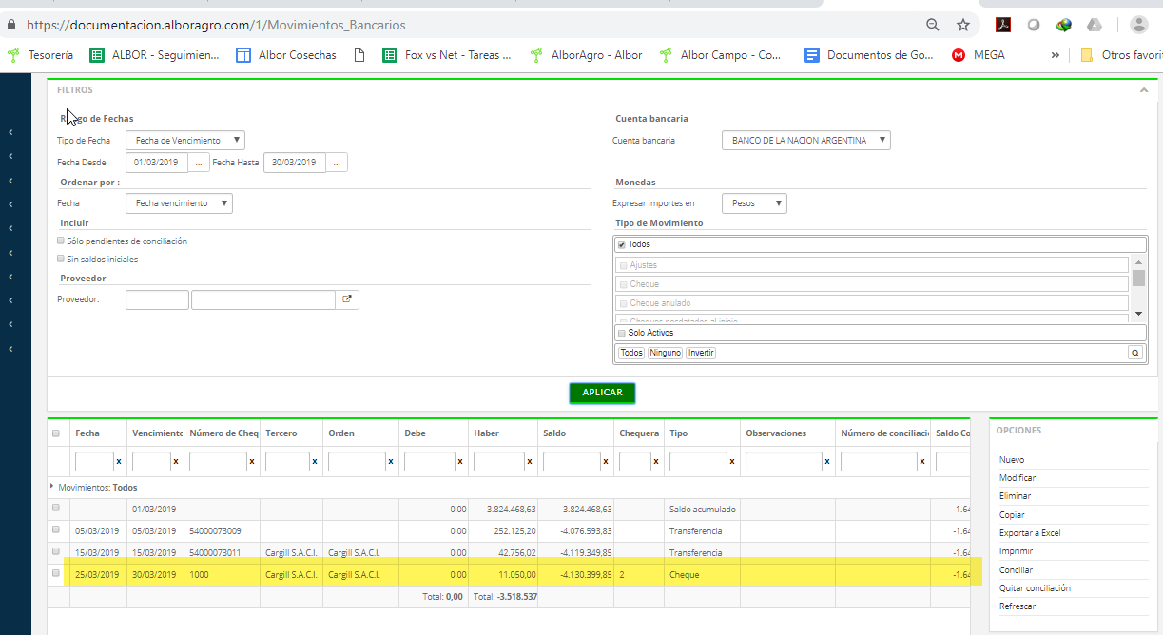Enable Sólo pendientes de conciliación
Image resolution: width=1163 pixels, height=635 pixels.
(x=61, y=241)
